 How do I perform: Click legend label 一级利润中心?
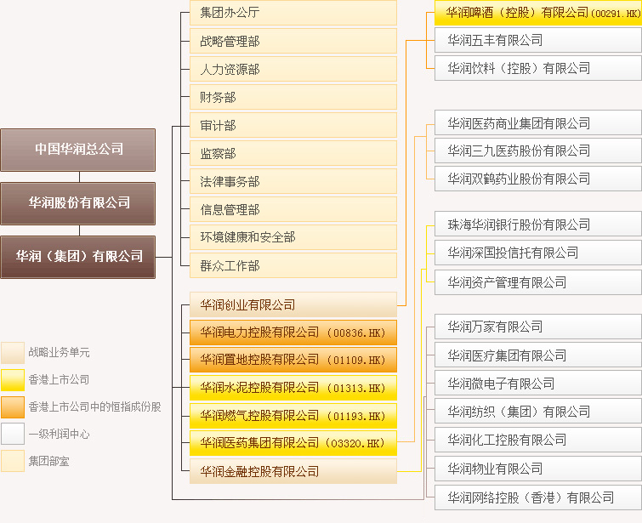pos(59,434)
